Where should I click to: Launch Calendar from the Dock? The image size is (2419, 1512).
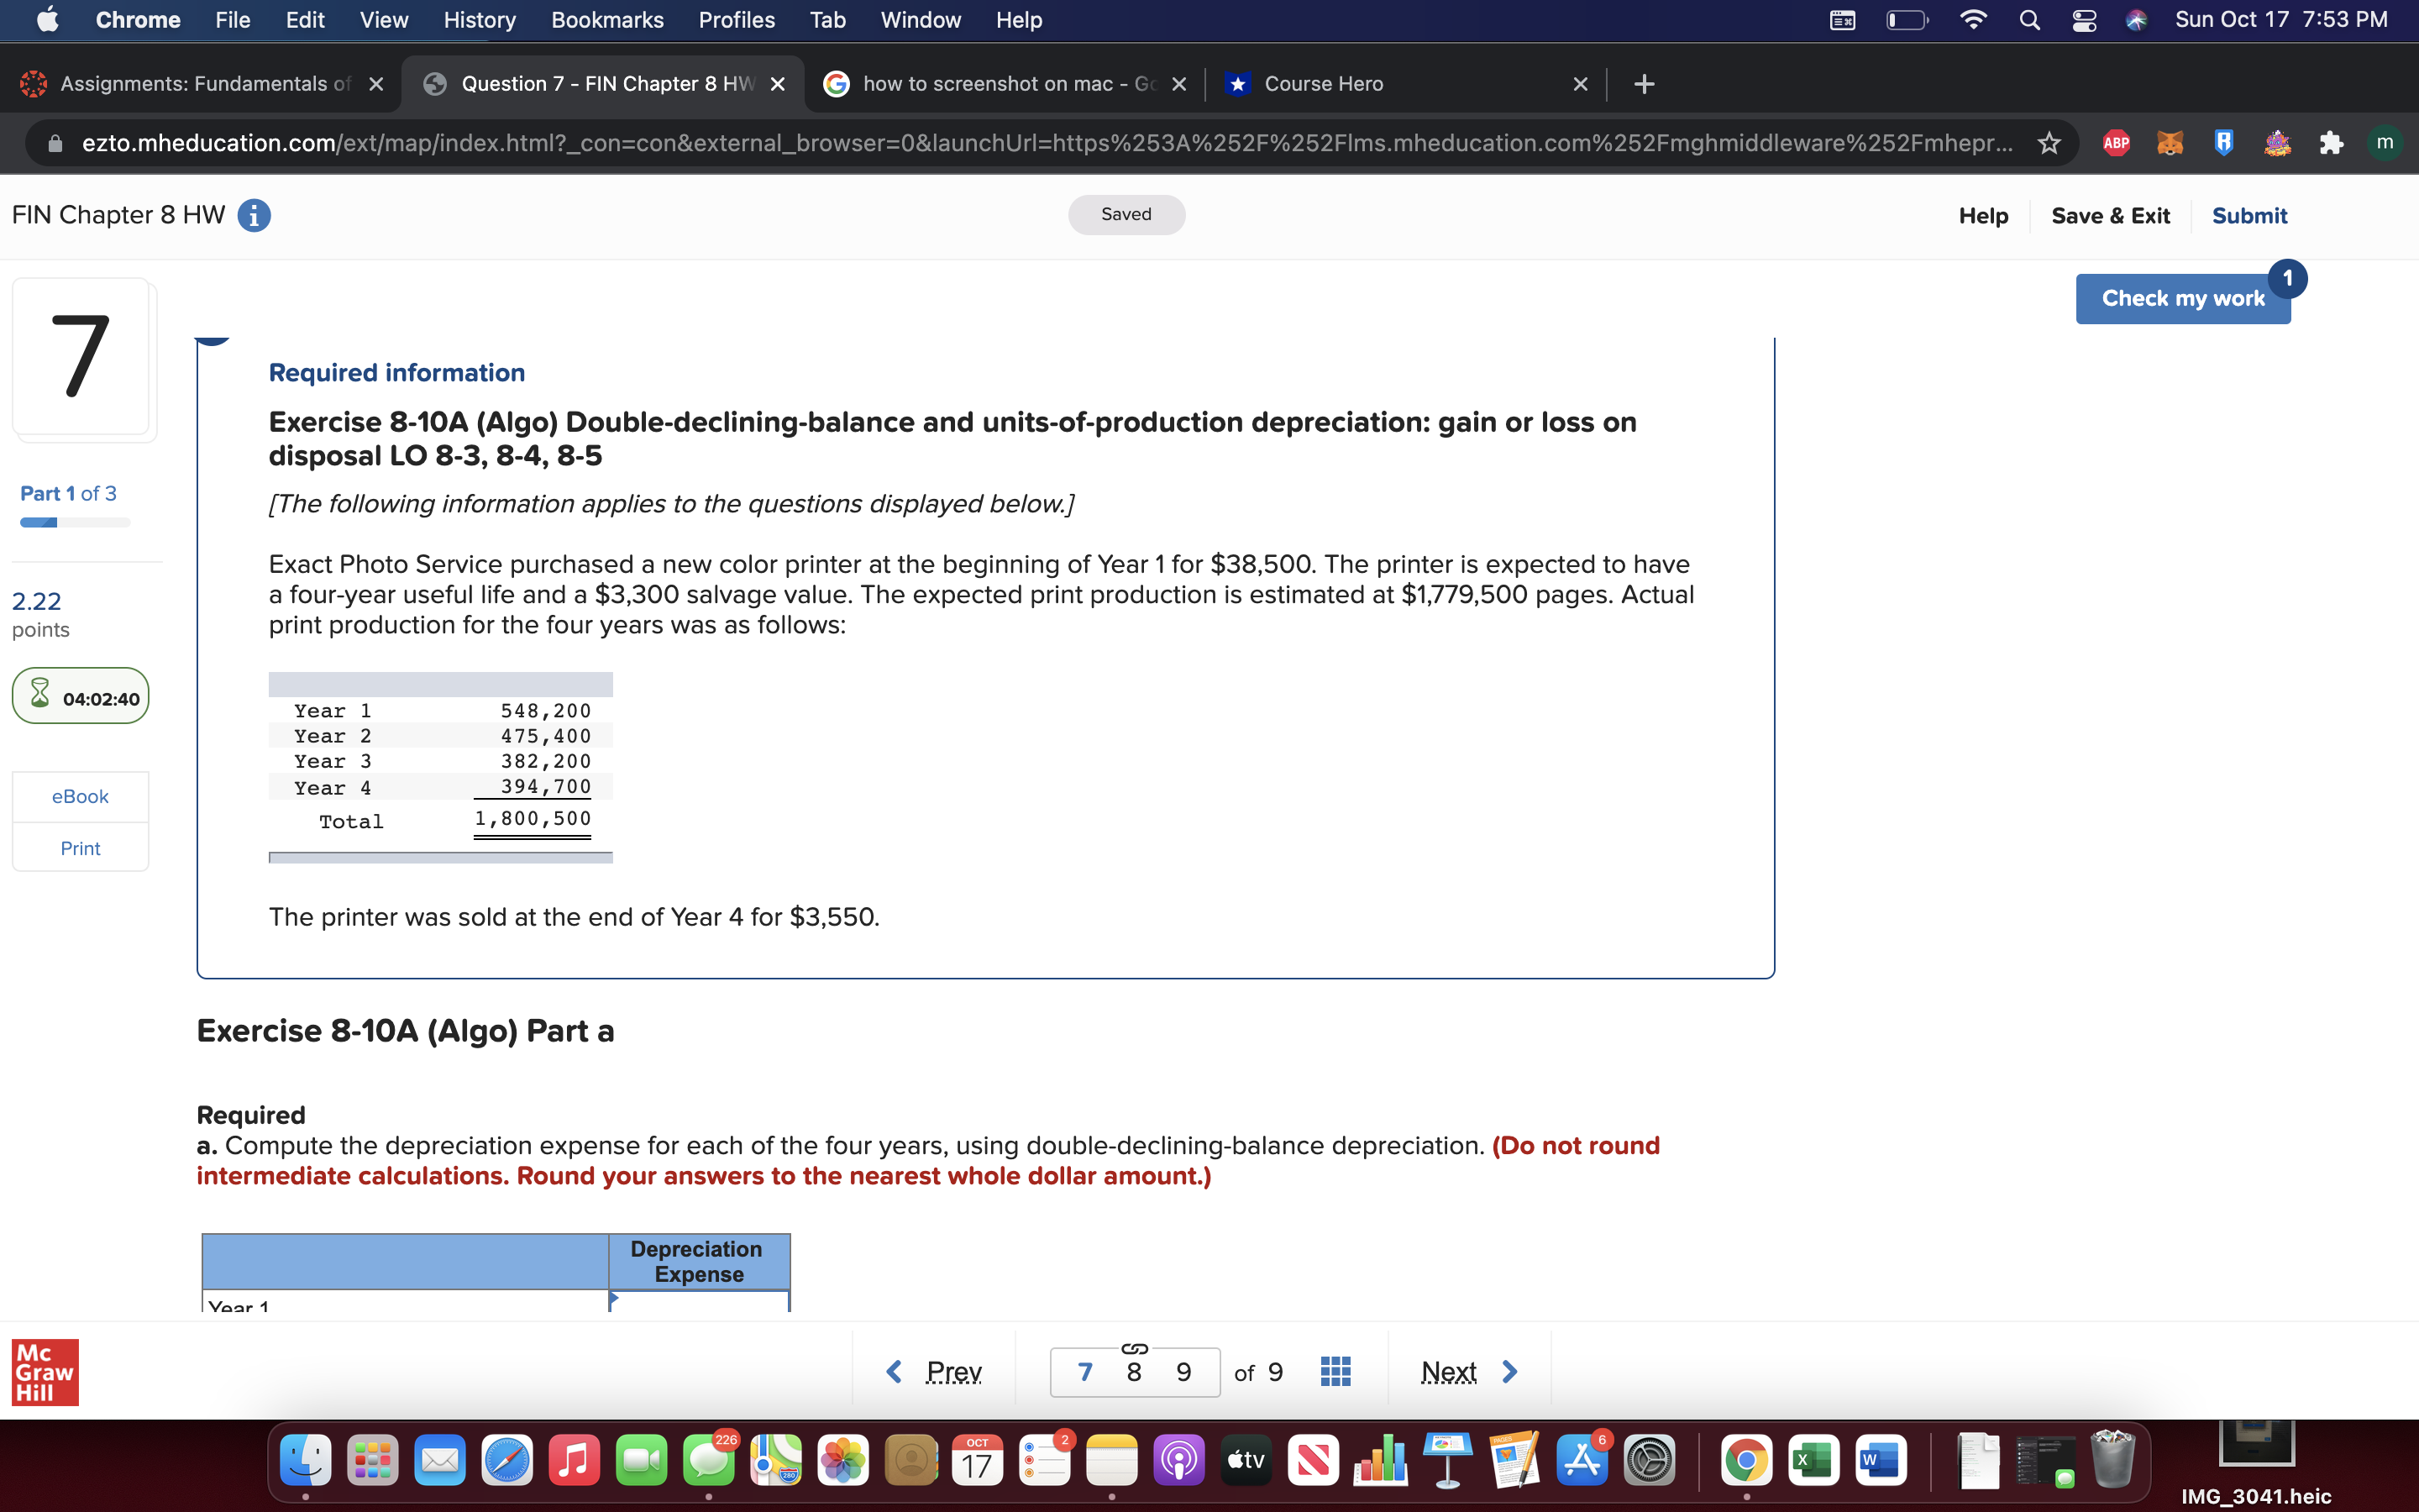point(977,1460)
